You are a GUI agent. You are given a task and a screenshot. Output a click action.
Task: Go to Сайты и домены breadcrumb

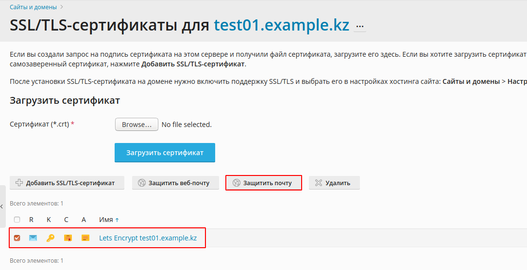pyautogui.click(x=34, y=7)
